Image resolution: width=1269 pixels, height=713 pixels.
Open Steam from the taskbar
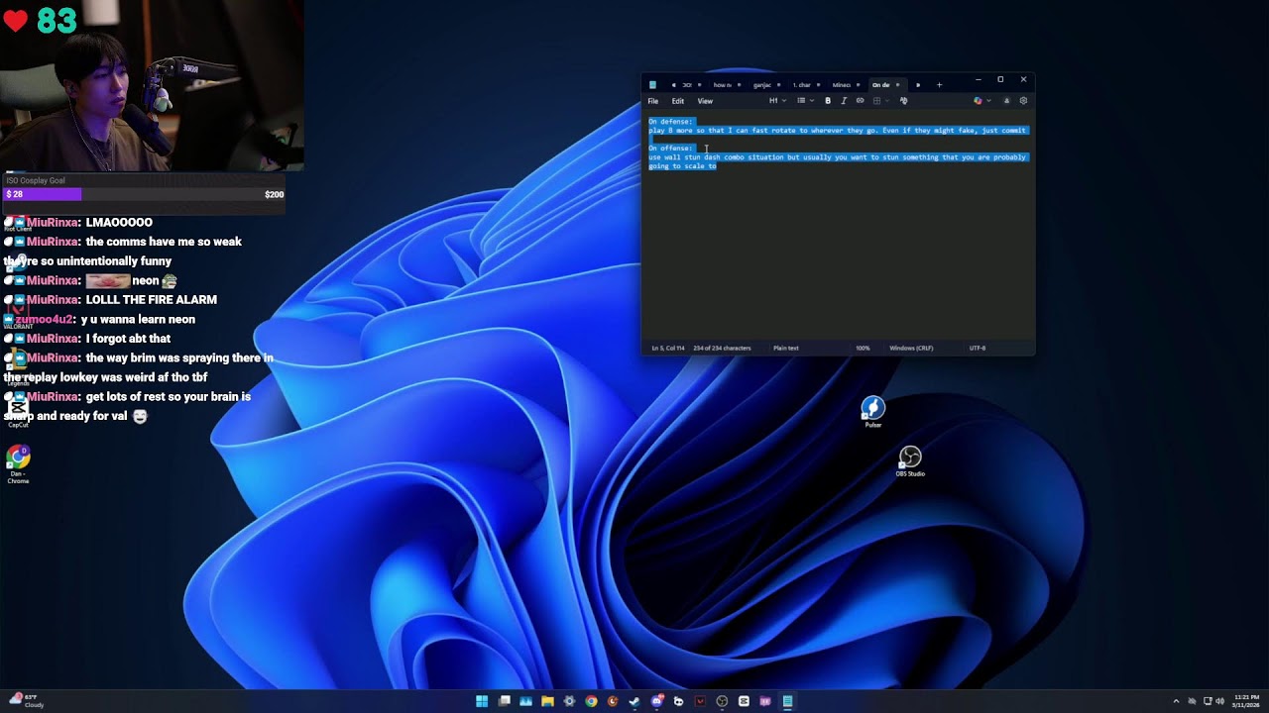point(634,701)
